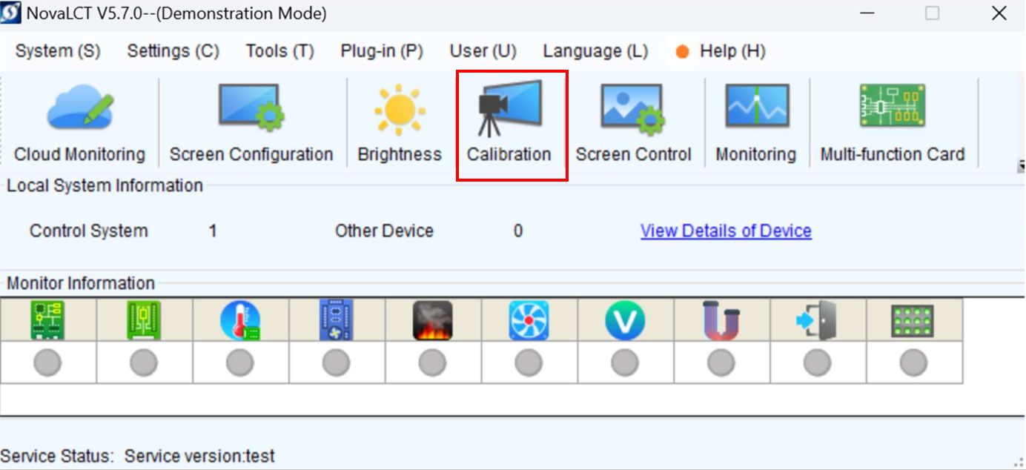The image size is (1026, 470).
Task: Expand the toolbar overflow arrow
Action: pos(1022,166)
